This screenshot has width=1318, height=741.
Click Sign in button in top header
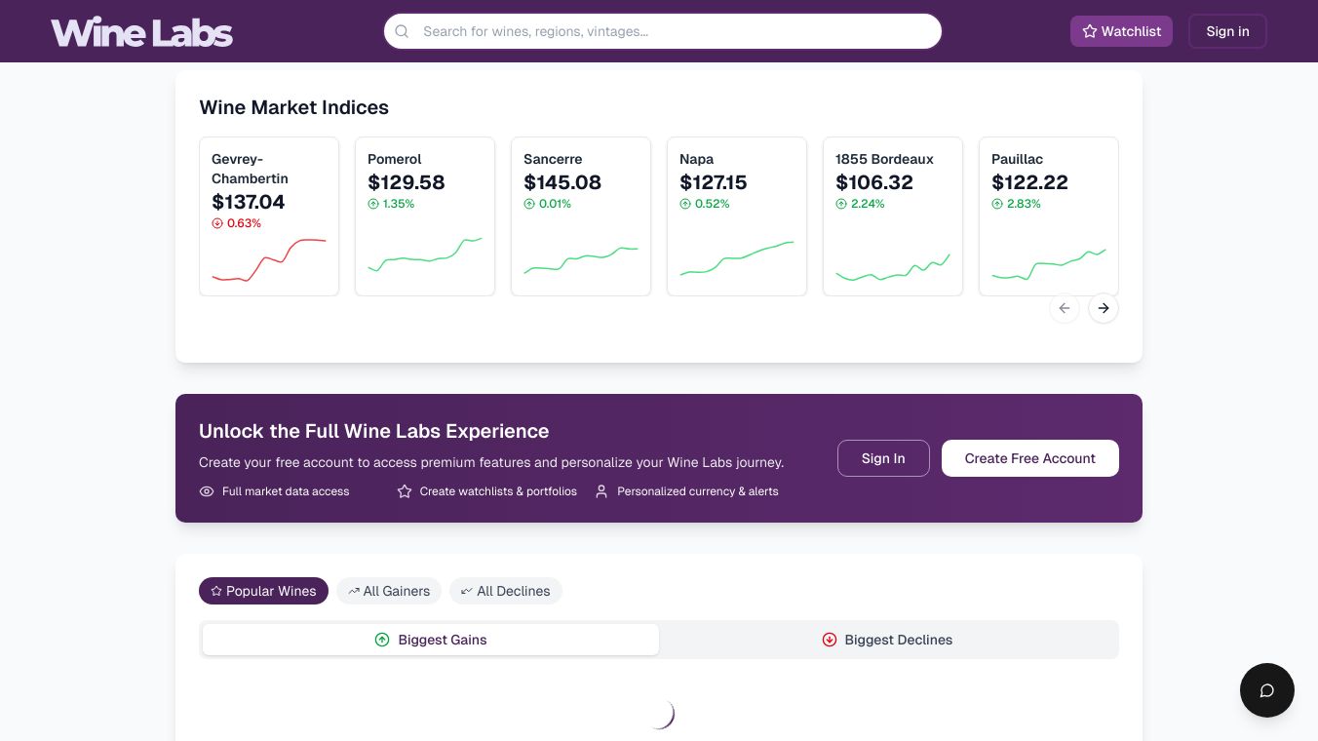coord(1227,31)
